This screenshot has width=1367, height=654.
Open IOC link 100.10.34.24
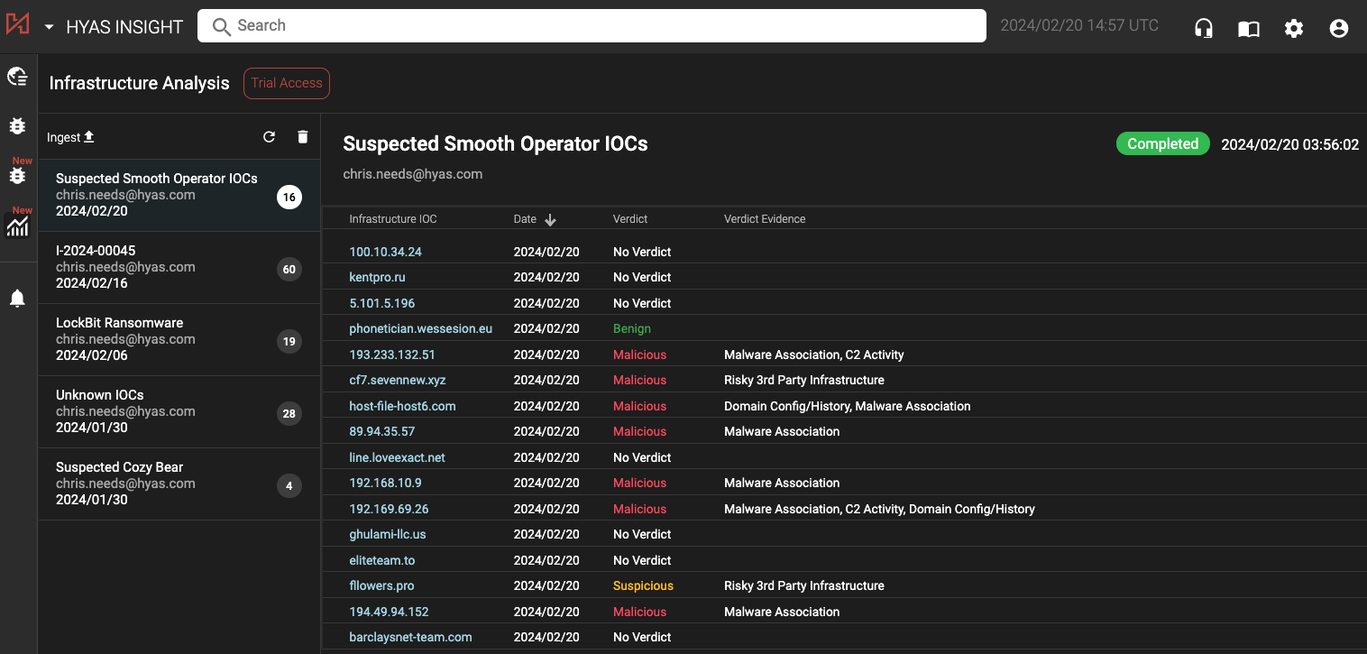pos(385,252)
